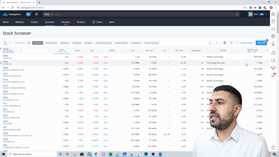Open the Windows Start button

(3, 154)
